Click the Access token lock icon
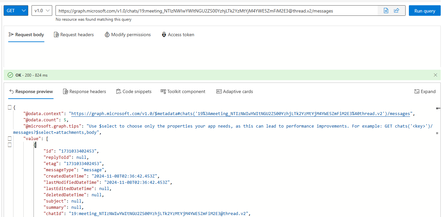 pyautogui.click(x=164, y=34)
